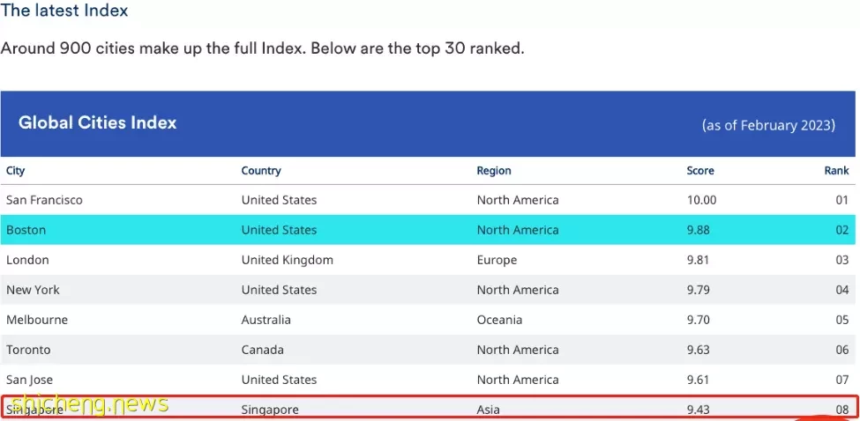860x421 pixels.
Task: Click United Kingdom in country column
Action: coord(288,260)
